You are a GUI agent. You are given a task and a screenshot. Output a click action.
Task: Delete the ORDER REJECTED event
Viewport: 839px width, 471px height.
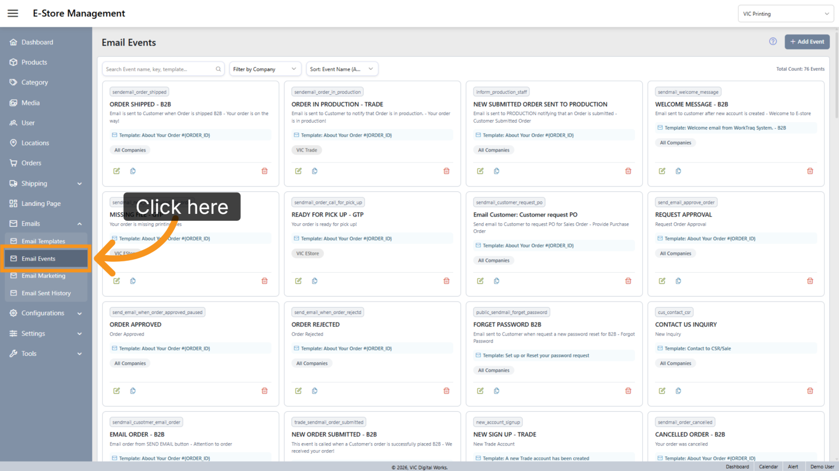pyautogui.click(x=446, y=391)
